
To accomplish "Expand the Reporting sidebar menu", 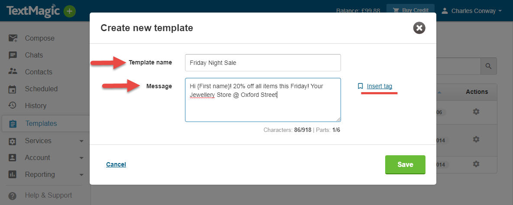I will coord(81,175).
